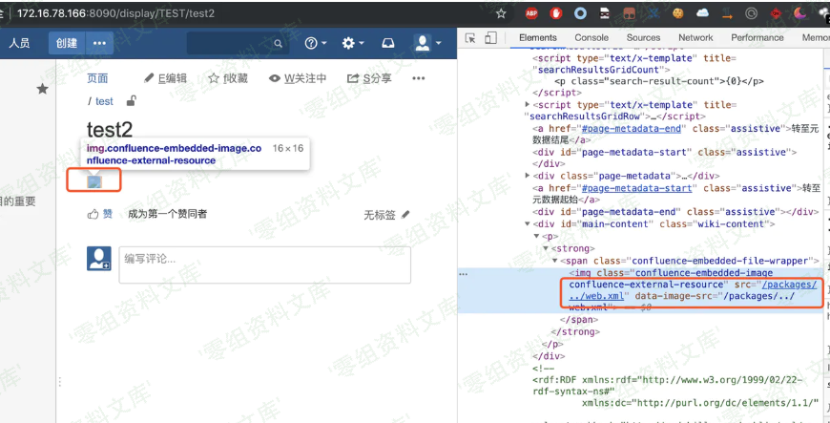Switch to the Network tab in DevTools
830x423 pixels.
(x=695, y=38)
